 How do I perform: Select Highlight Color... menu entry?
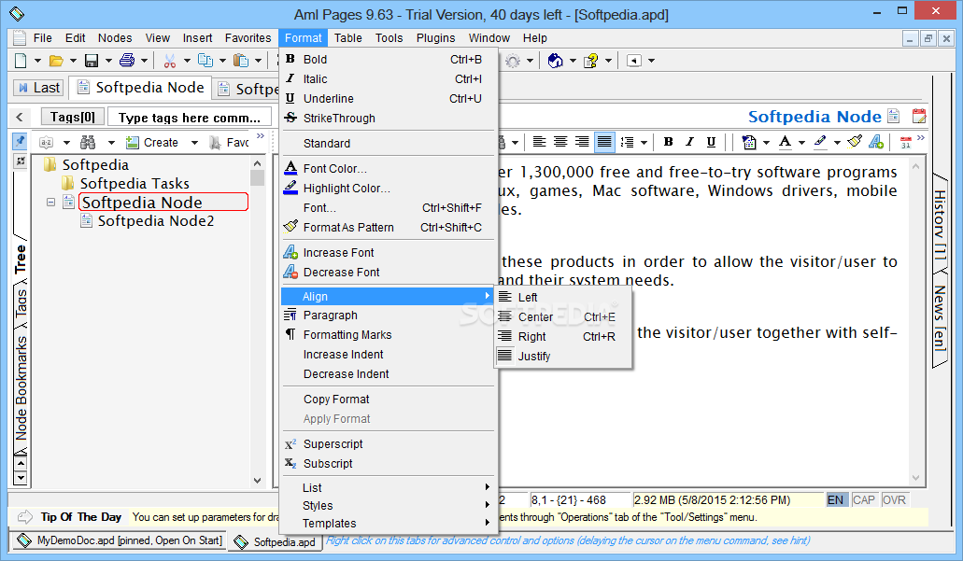pyautogui.click(x=389, y=188)
